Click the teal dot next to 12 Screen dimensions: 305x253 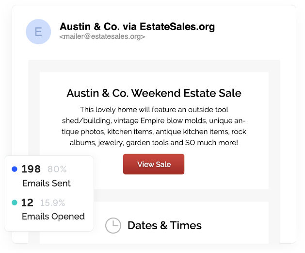[15, 202]
